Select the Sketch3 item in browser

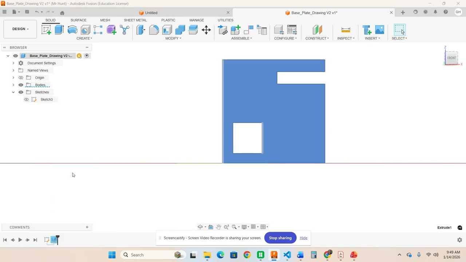47,99
